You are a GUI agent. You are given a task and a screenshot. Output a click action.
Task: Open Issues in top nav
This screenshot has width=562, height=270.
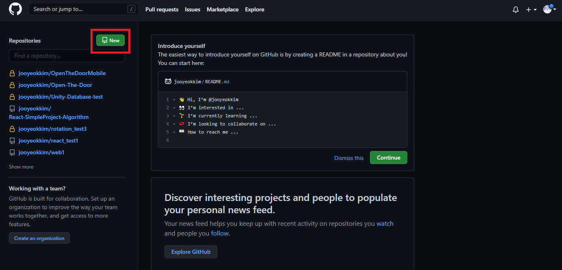[192, 9]
